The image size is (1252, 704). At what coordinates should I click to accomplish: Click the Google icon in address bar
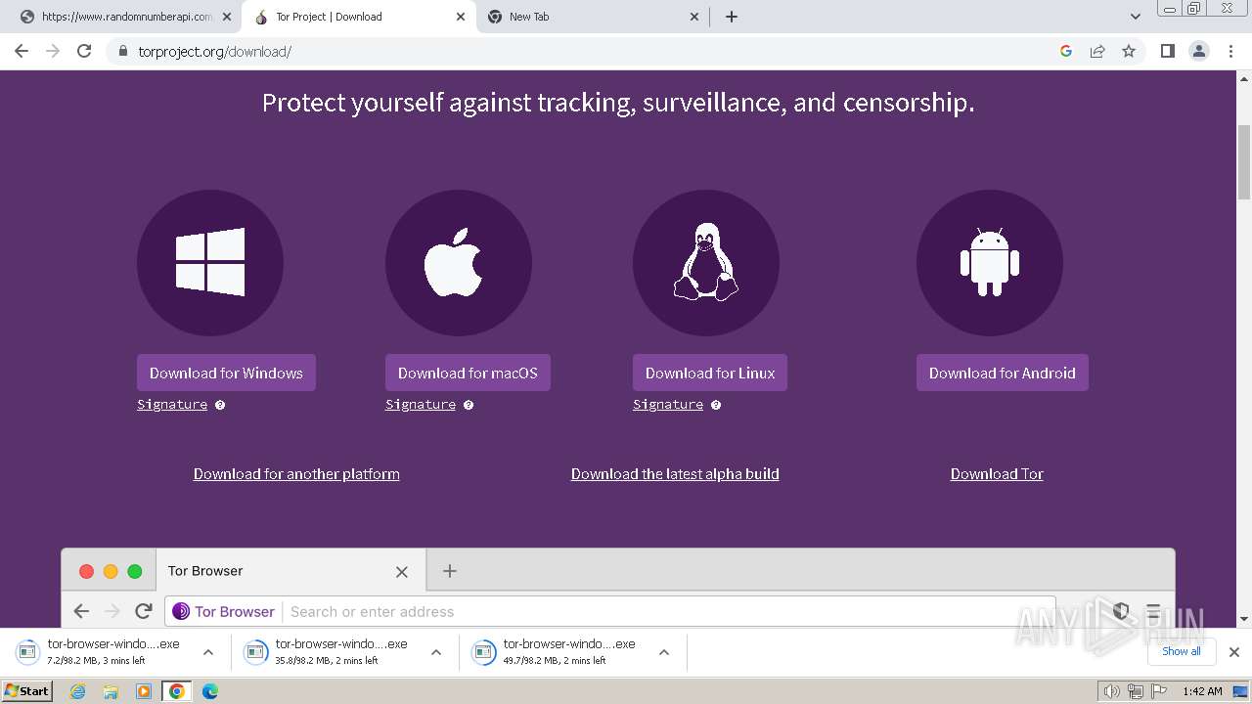[1066, 51]
